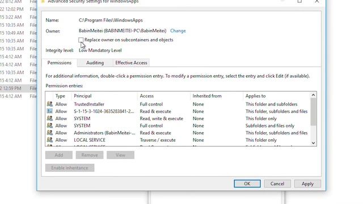The width and height of the screenshot is (363, 204).
Task: Select the S-1-15-3-1024-3635283841 principal entry
Action: (104, 111)
